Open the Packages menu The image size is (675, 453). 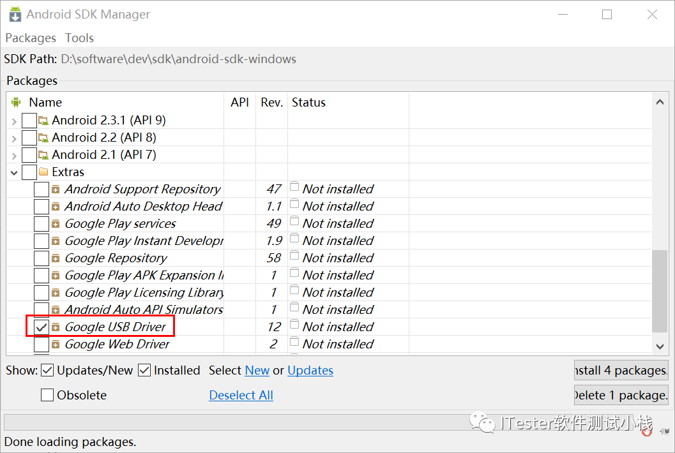tap(31, 38)
